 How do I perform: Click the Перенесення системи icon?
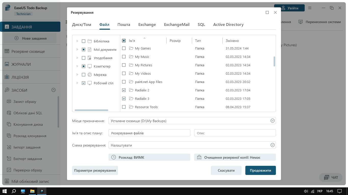(301, 22)
